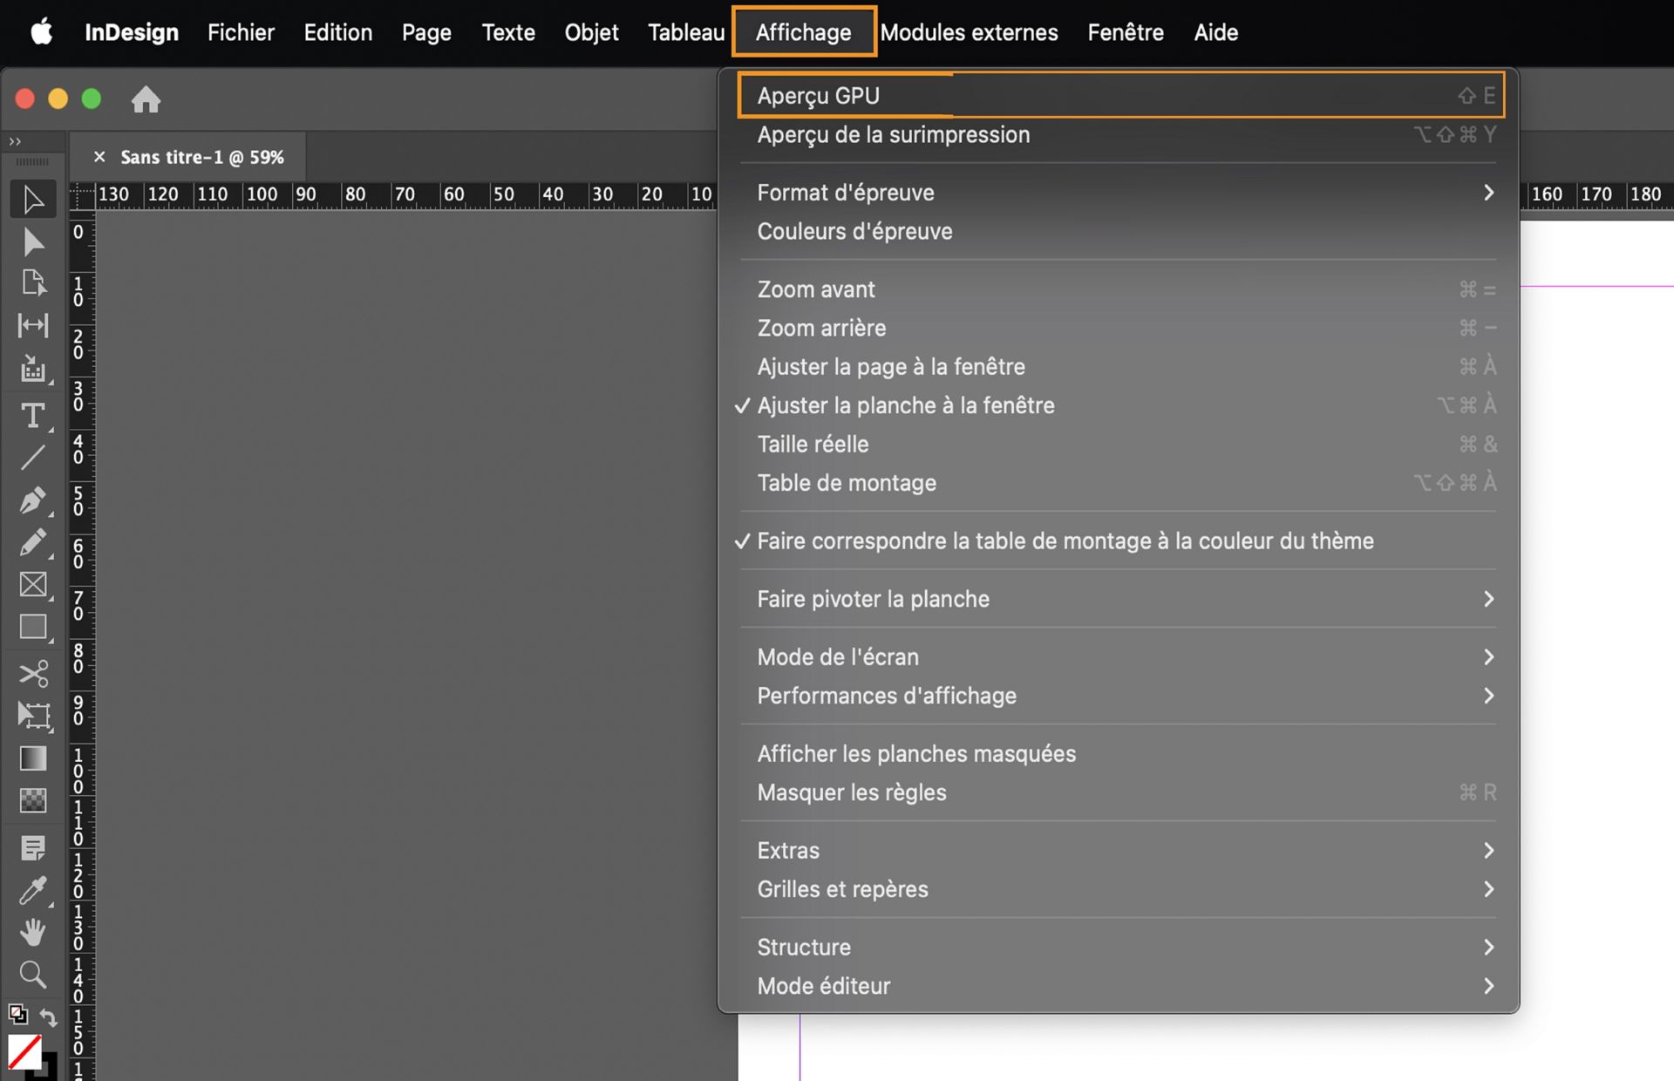Choose the Eyedropper tool

33,890
